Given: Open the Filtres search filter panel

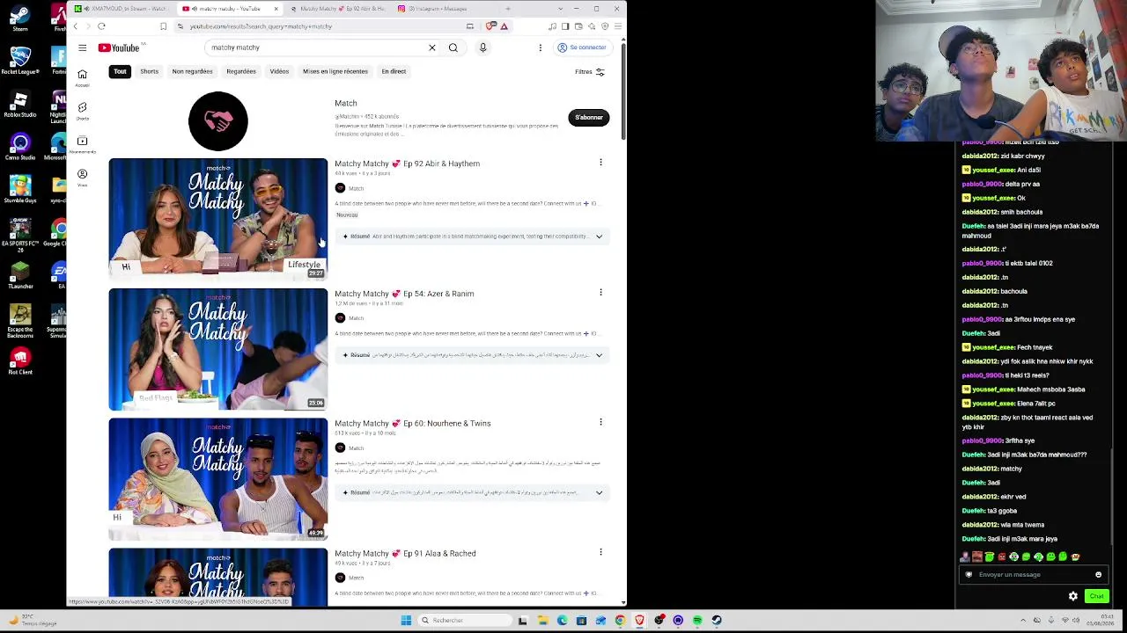Looking at the screenshot, I should point(590,72).
